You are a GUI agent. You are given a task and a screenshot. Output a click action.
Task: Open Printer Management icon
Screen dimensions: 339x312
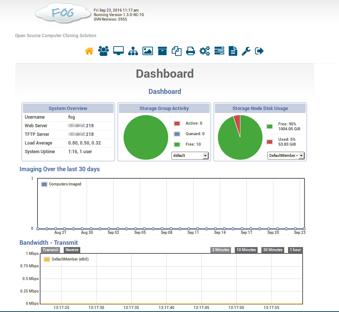coord(190,51)
